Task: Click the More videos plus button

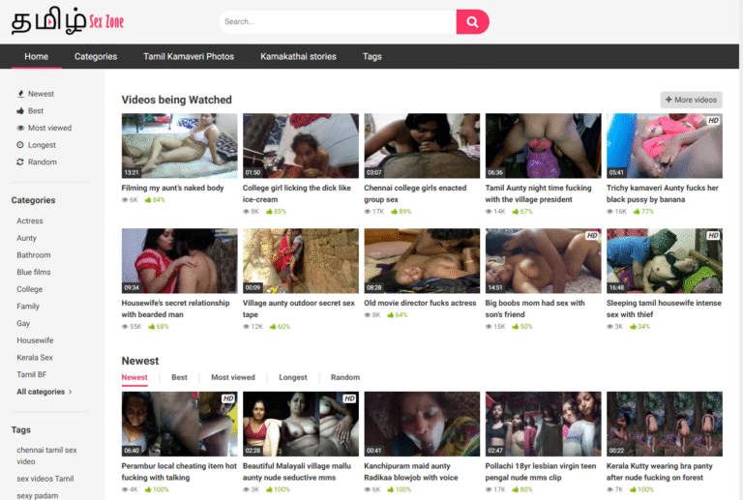Action: point(691,100)
